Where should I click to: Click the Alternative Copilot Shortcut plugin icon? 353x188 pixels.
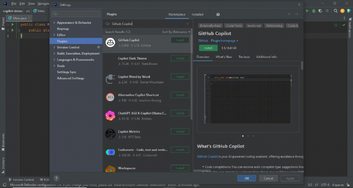(110, 97)
